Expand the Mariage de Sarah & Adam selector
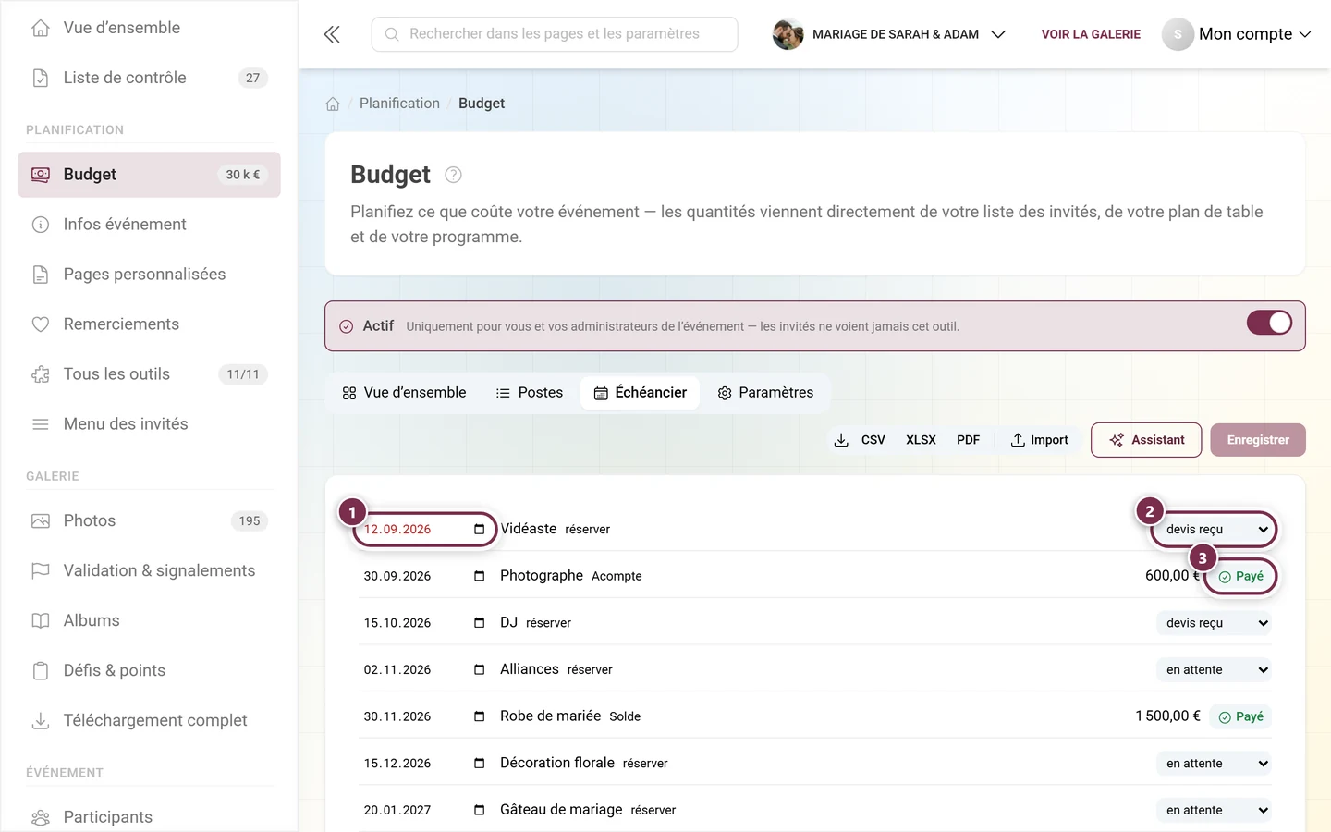 coord(889,34)
